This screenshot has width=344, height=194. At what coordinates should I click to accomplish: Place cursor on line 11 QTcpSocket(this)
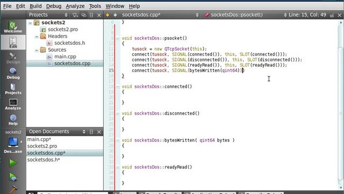(x=185, y=49)
